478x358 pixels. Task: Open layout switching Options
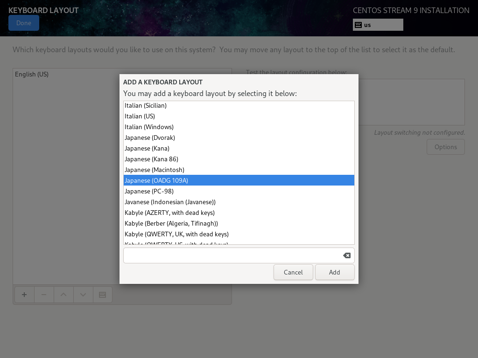445,147
